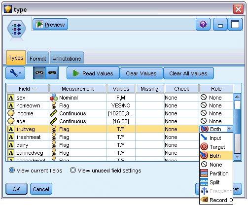Click the Preview button

[50, 24]
